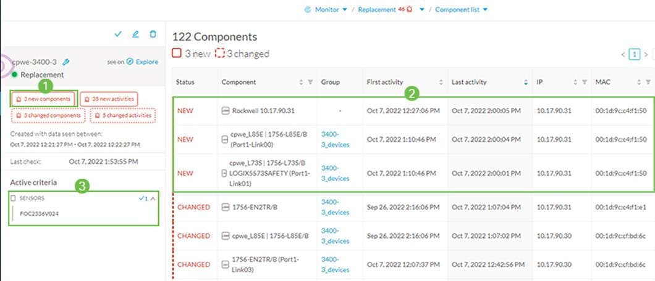Click the Group column header

[x=330, y=83]
